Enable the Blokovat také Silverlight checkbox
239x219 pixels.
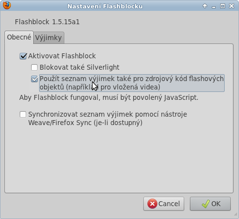[x=34, y=67]
